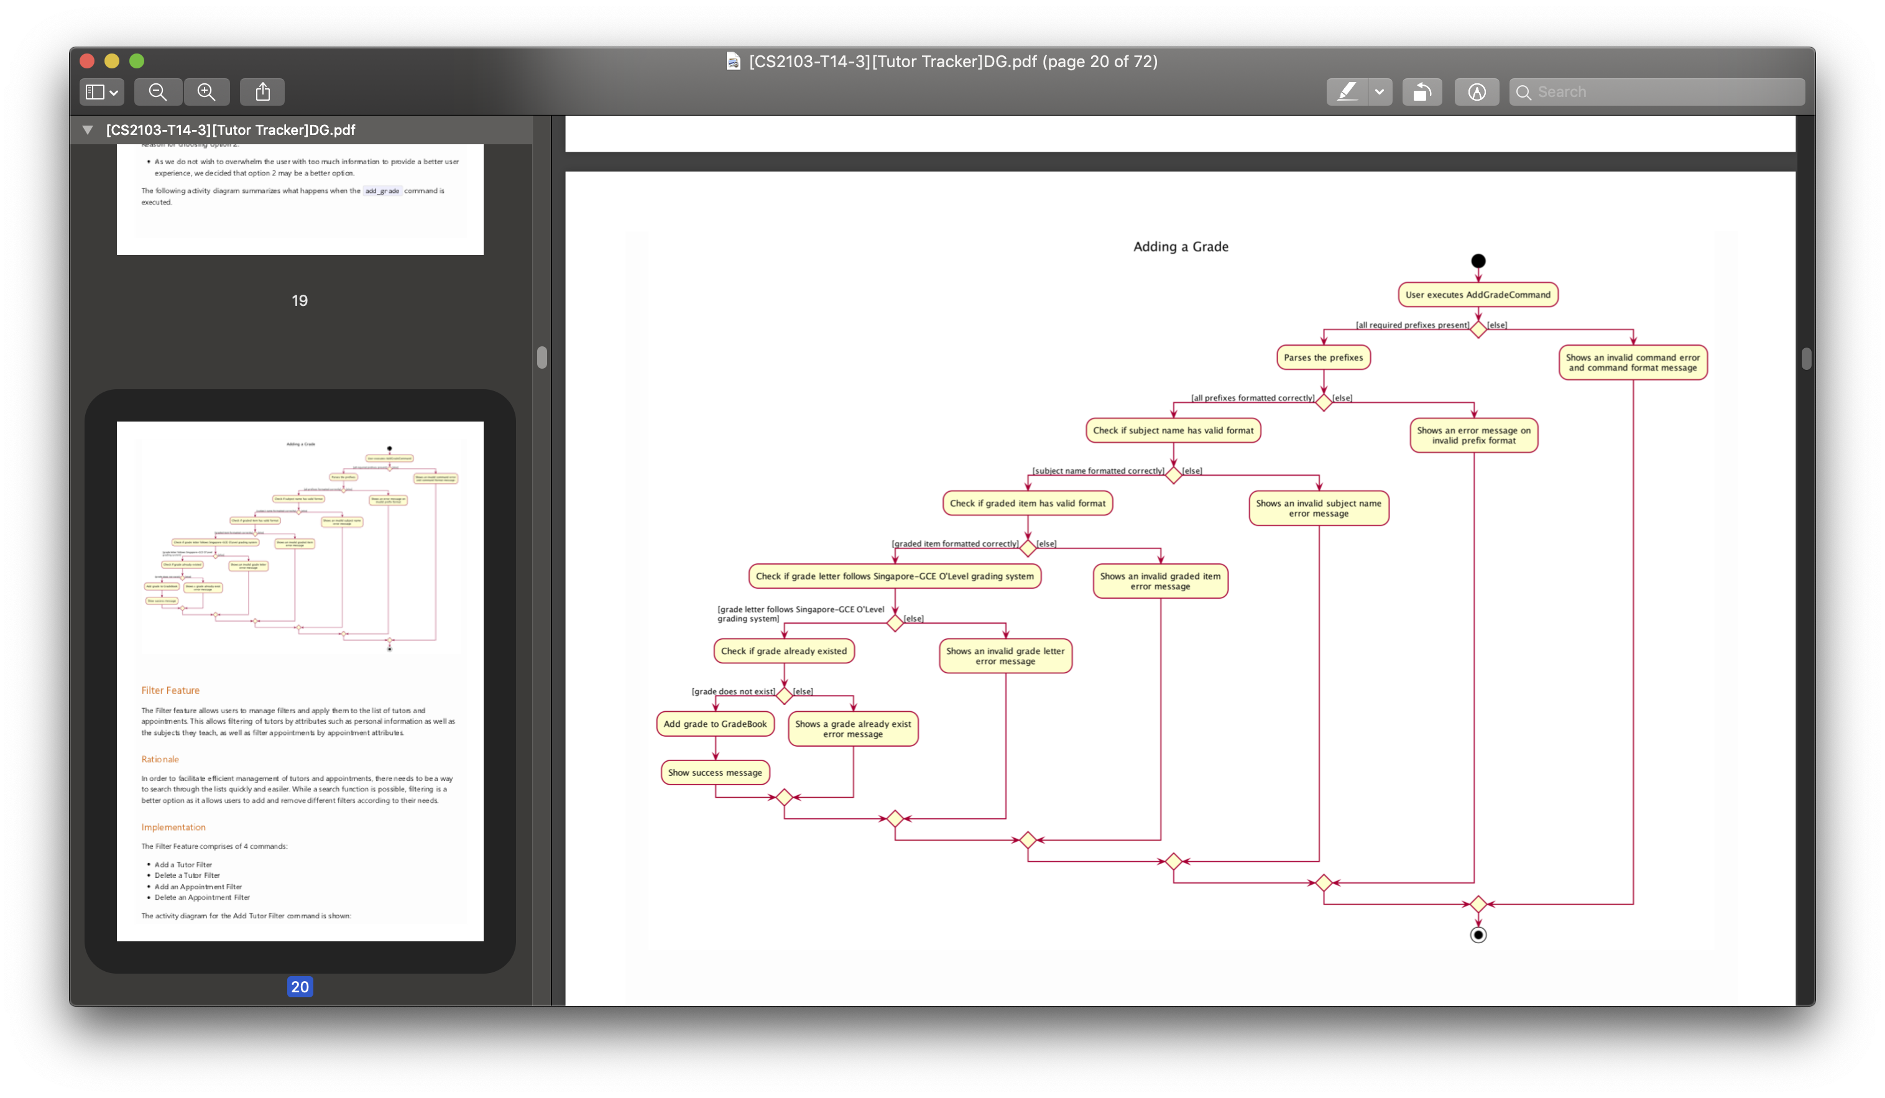
Task: Click the sidebar thumbnail scrollbar handle
Action: coord(542,358)
